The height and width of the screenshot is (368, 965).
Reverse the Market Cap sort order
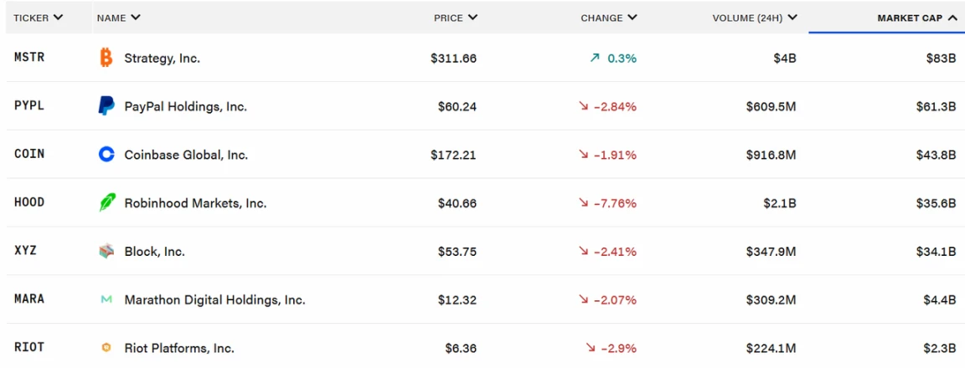(916, 18)
